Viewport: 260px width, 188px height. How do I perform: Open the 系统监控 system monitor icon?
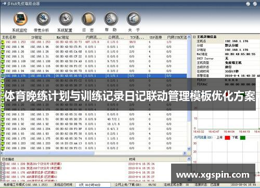[20, 19]
